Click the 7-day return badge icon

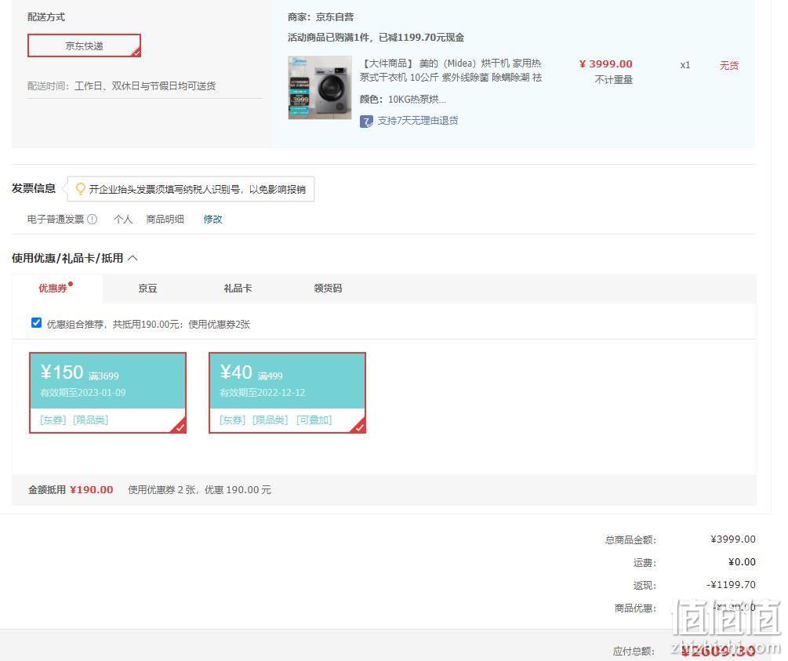366,121
